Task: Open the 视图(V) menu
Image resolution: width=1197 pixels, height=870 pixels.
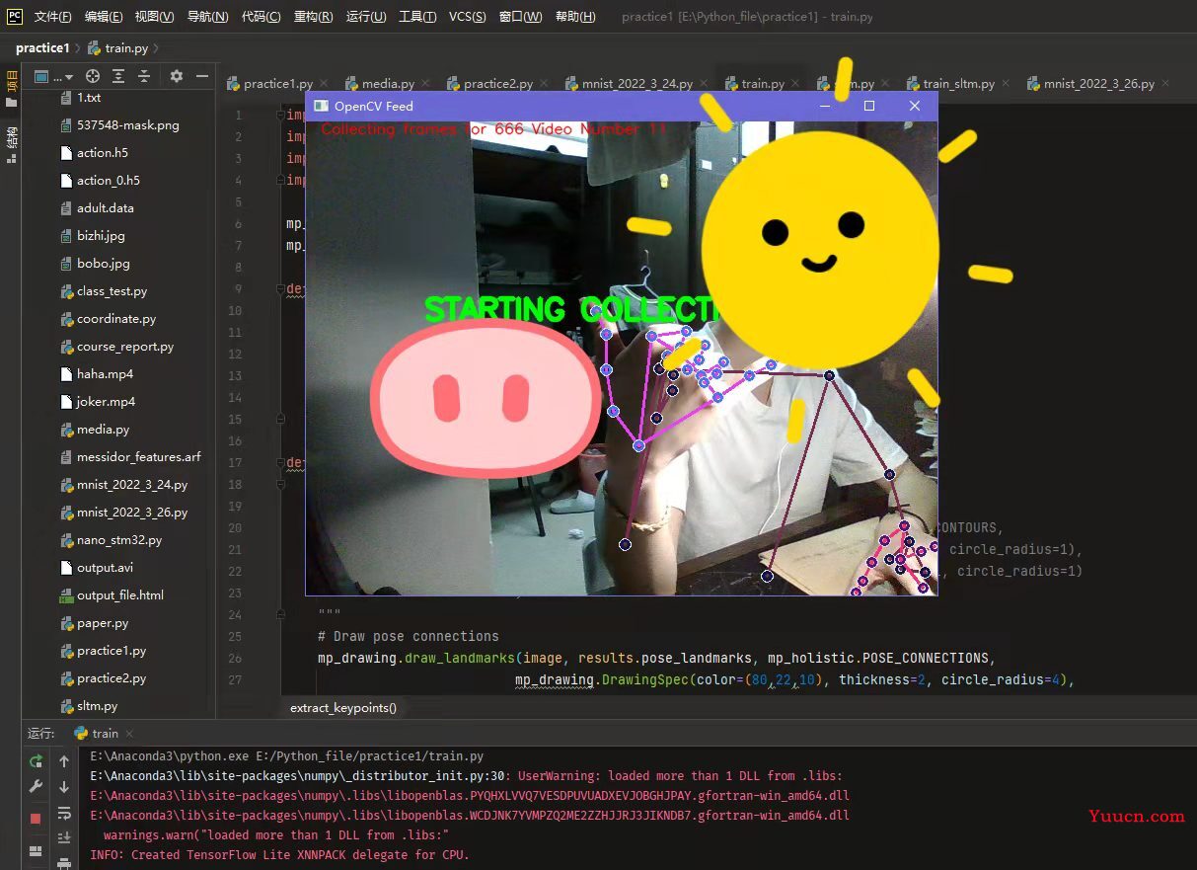Action: pyautogui.click(x=154, y=17)
